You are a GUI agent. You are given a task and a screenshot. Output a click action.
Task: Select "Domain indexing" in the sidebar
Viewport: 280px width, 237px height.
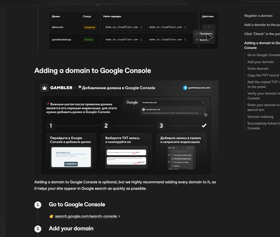click(x=260, y=116)
